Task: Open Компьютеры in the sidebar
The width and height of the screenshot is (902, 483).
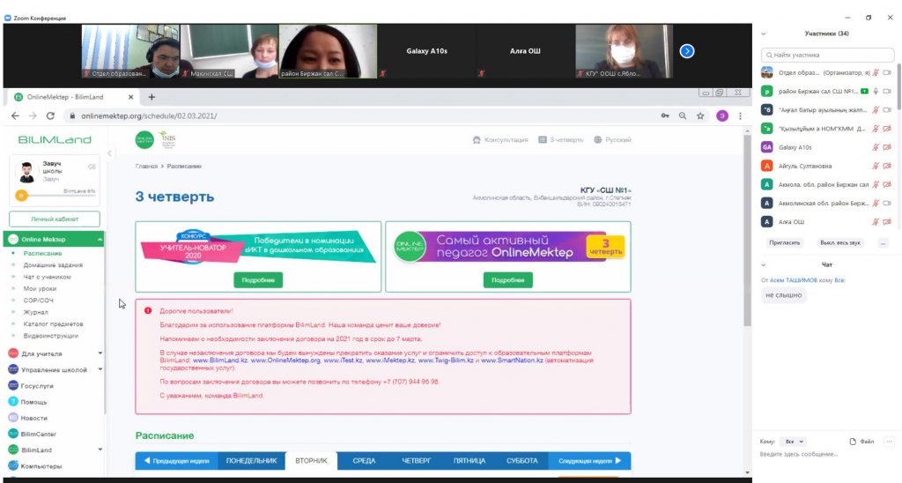Action: pyautogui.click(x=41, y=466)
